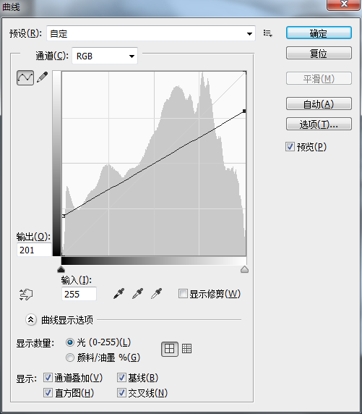Collapse the 曲线显示选项 section

coord(31,320)
